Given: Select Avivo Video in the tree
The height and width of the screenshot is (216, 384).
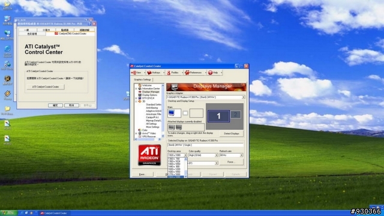Looking at the screenshot, I should point(149,133).
